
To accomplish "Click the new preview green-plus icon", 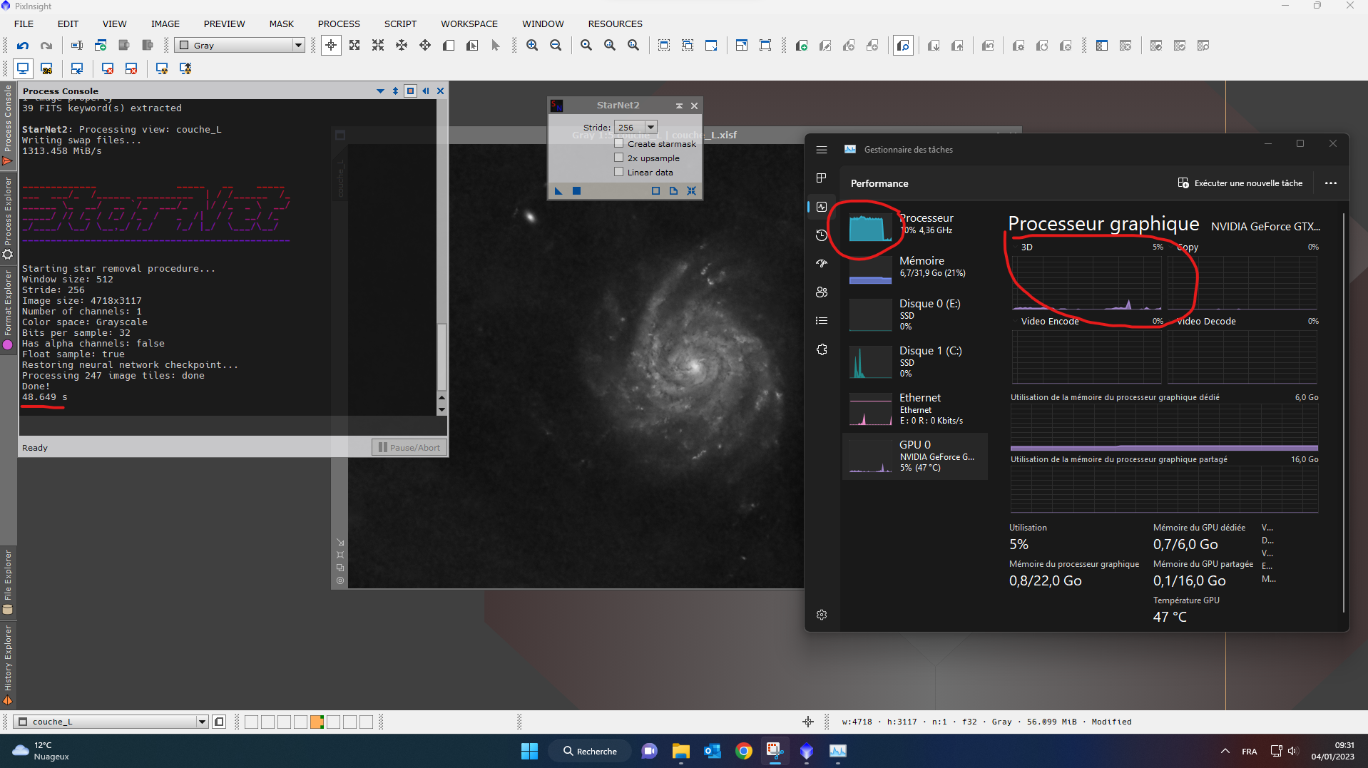I will click(802, 46).
